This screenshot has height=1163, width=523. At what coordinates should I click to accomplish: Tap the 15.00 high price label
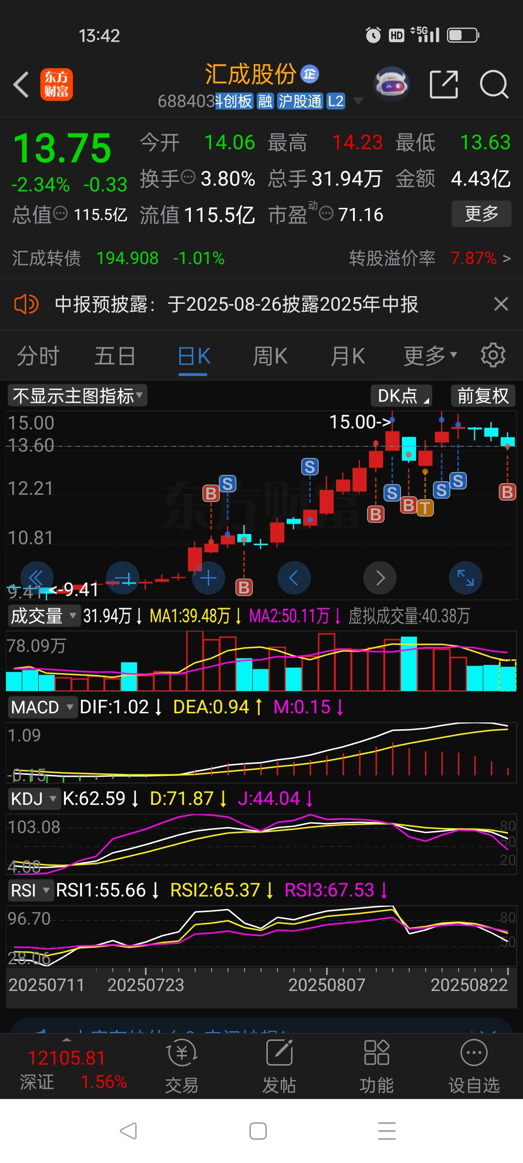360,422
